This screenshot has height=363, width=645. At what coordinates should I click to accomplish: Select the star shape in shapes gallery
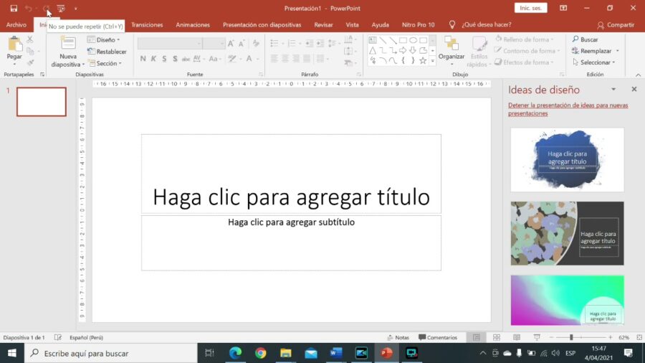[423, 61]
